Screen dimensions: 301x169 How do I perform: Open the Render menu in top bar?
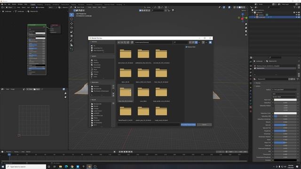14,4
